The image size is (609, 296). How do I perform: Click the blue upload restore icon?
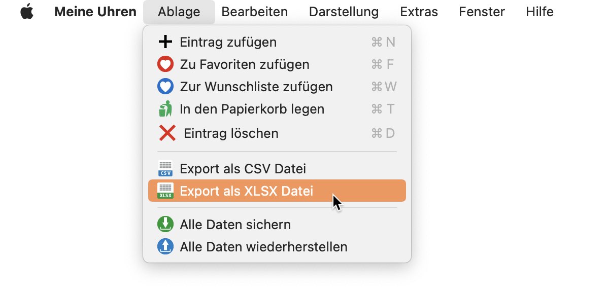pos(165,247)
